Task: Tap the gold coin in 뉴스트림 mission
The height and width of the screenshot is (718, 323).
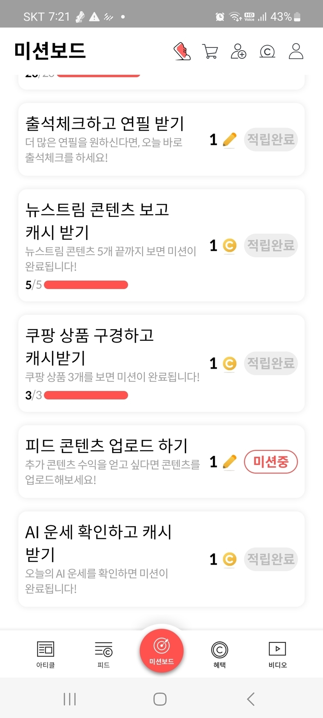Action: point(230,246)
